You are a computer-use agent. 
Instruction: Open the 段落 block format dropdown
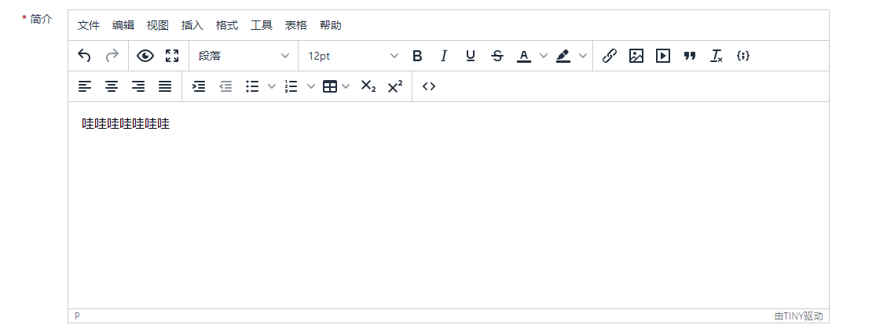coord(244,56)
